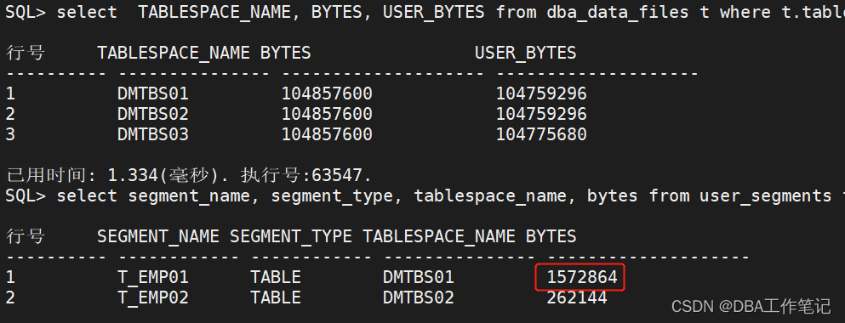Click the 262144 bytes value
This screenshot has height=323, width=845.
577,297
